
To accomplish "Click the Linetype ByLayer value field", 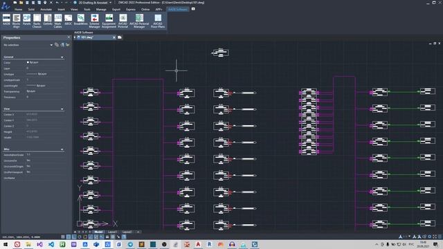I will click(x=45, y=74).
